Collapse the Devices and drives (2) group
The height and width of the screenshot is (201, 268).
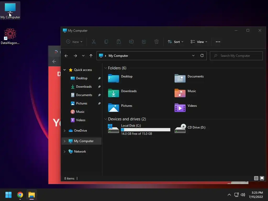click(x=105, y=119)
